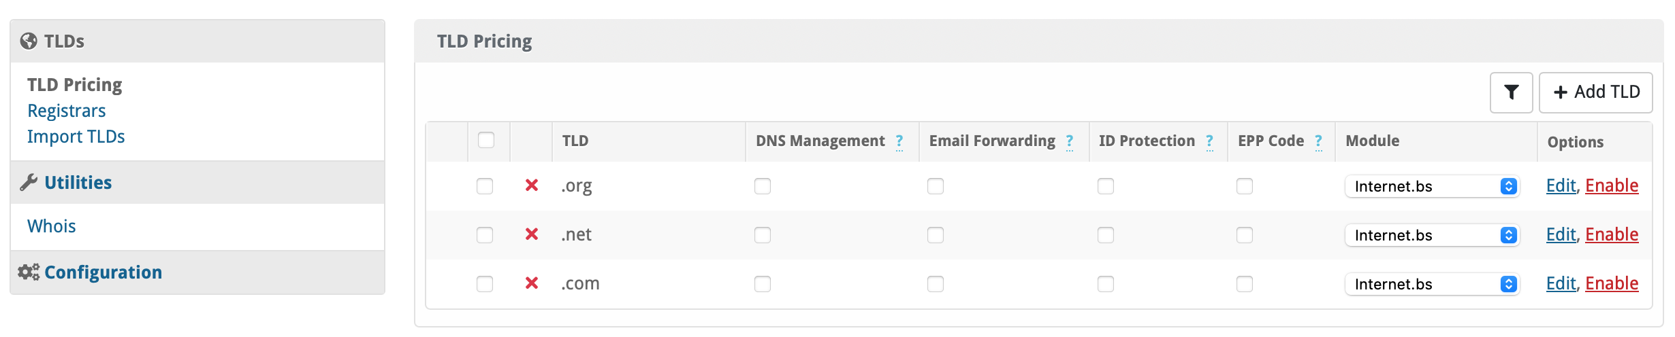Click the Edit link for .org

click(x=1561, y=185)
